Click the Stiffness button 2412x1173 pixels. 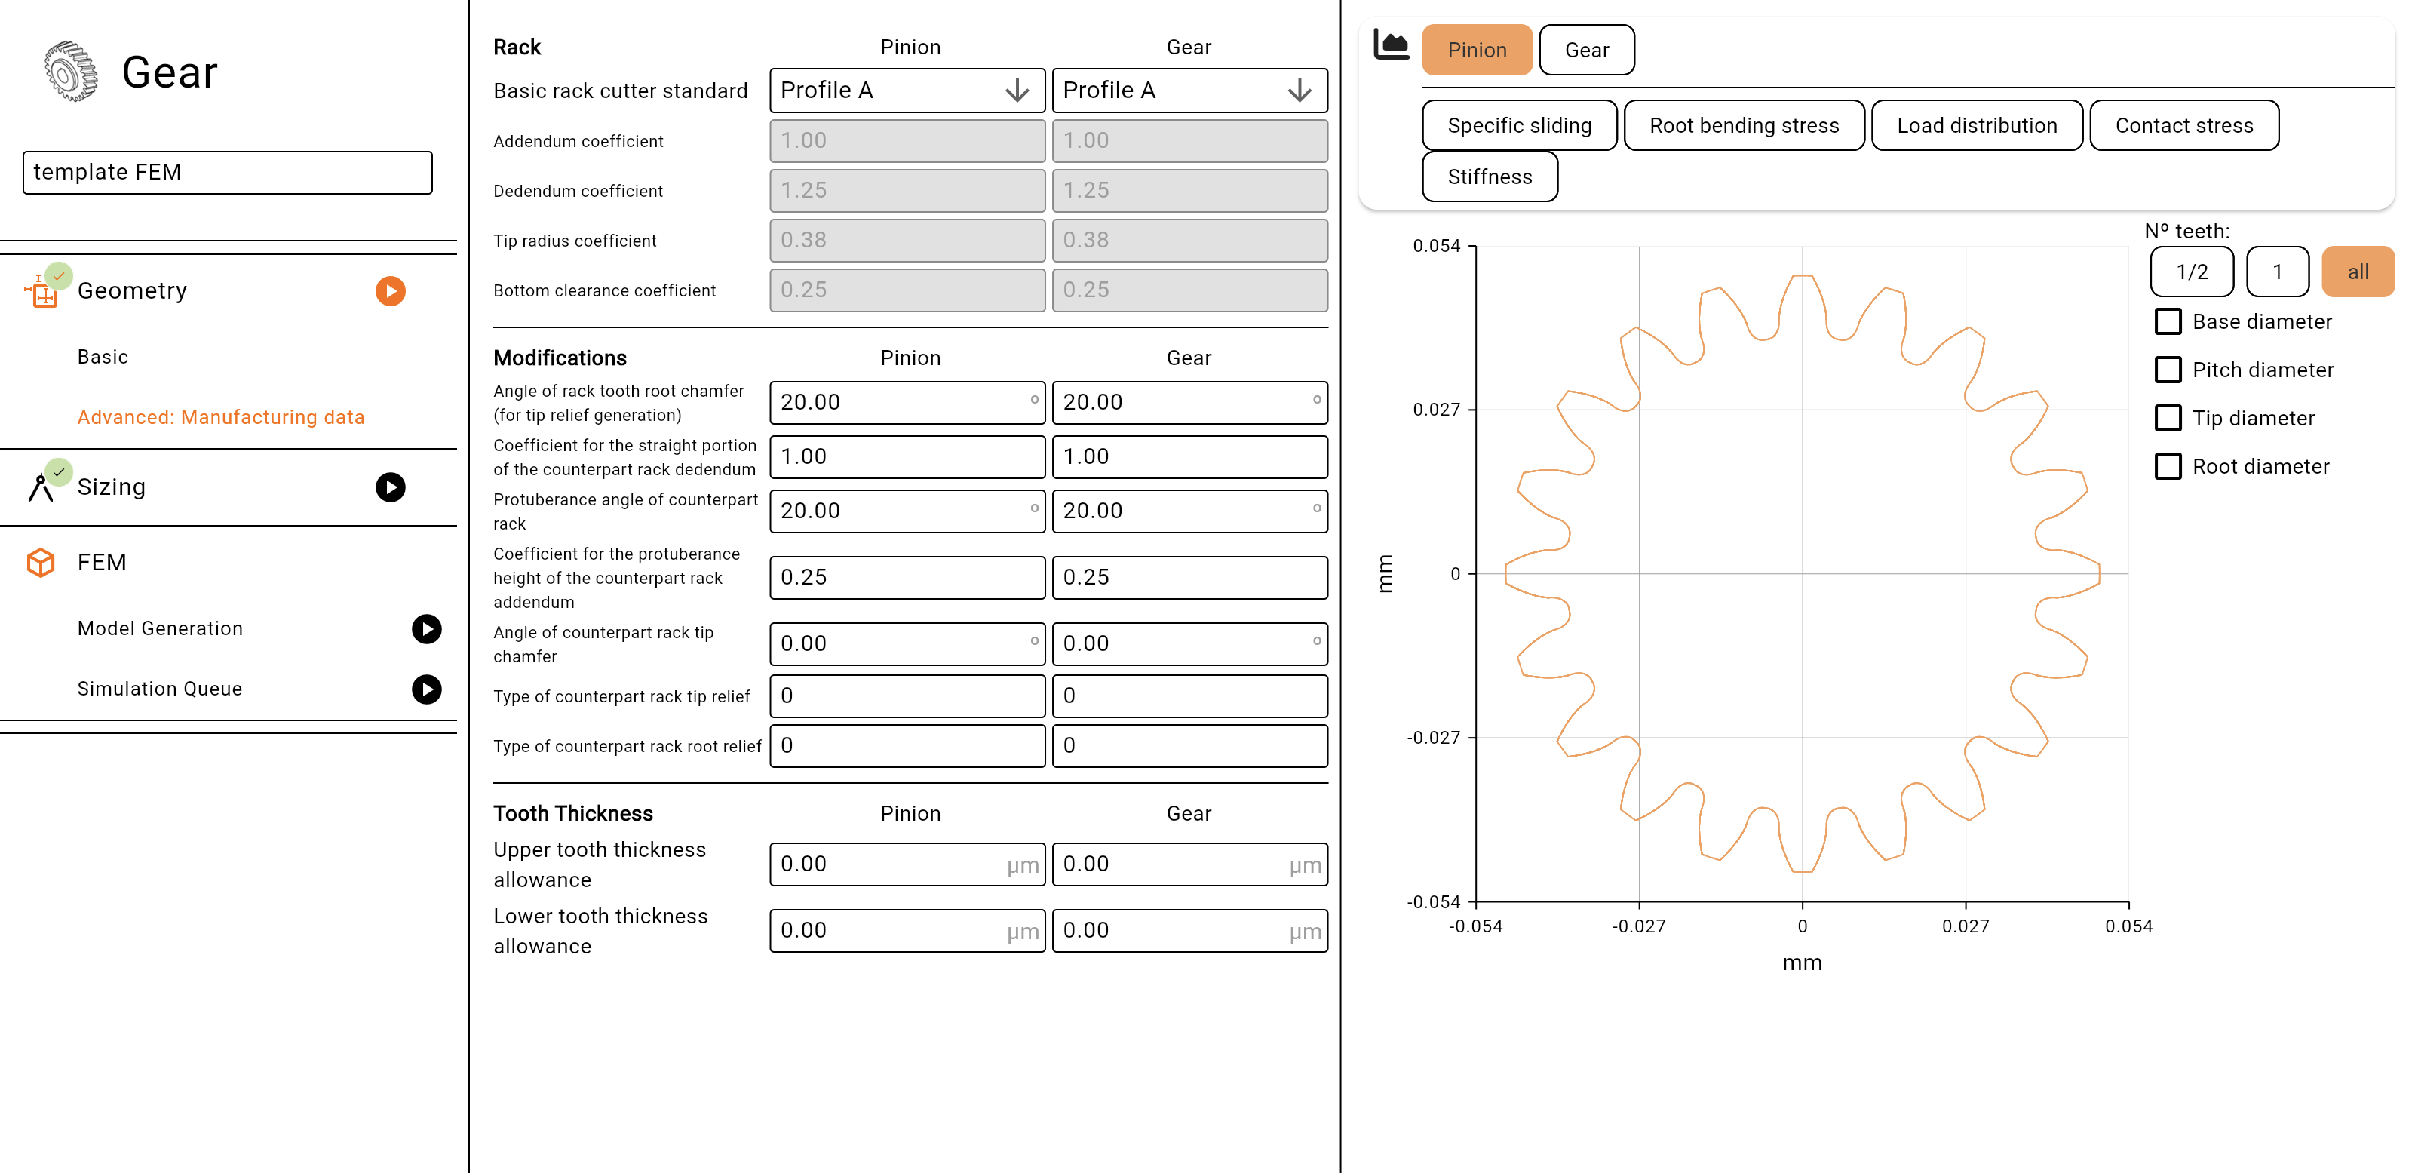[x=1489, y=177]
